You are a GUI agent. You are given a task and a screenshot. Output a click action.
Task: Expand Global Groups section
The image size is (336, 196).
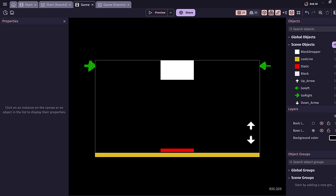(x=289, y=171)
